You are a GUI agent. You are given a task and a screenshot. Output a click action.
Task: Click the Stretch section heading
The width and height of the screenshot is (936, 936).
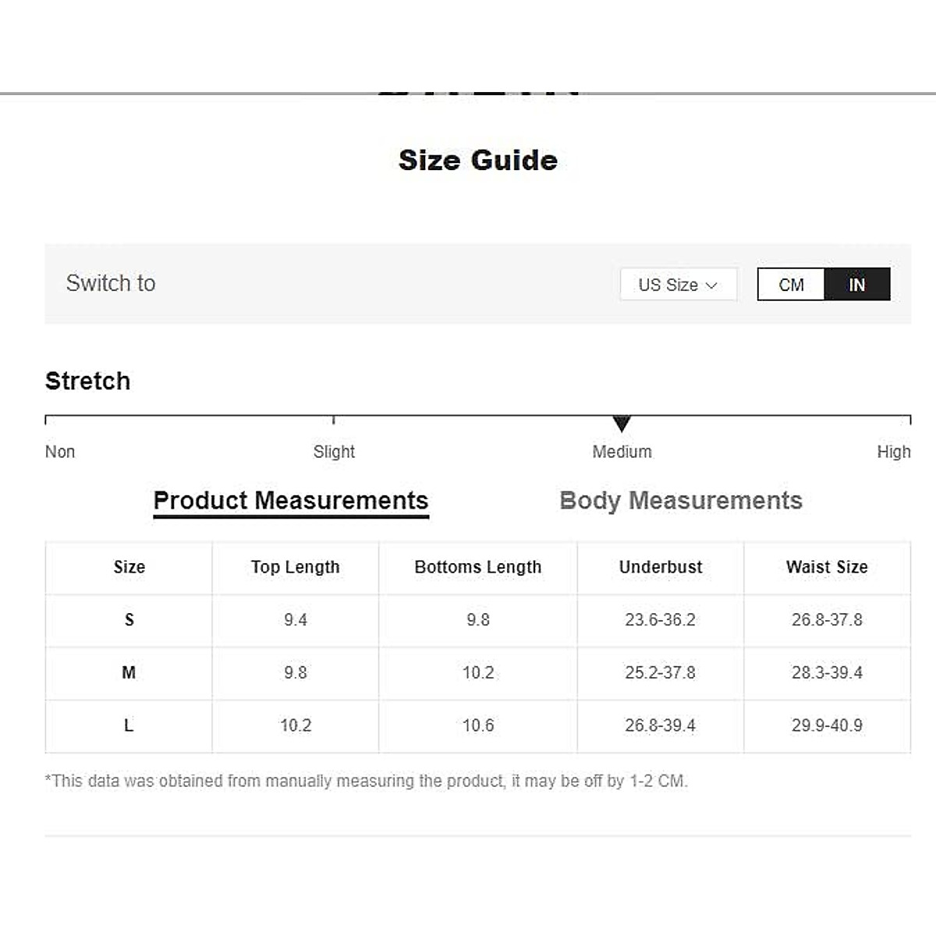point(88,381)
